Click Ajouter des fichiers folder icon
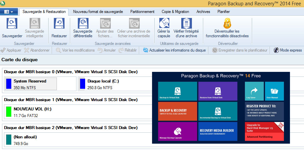304x150 pixels. [x=105, y=23]
